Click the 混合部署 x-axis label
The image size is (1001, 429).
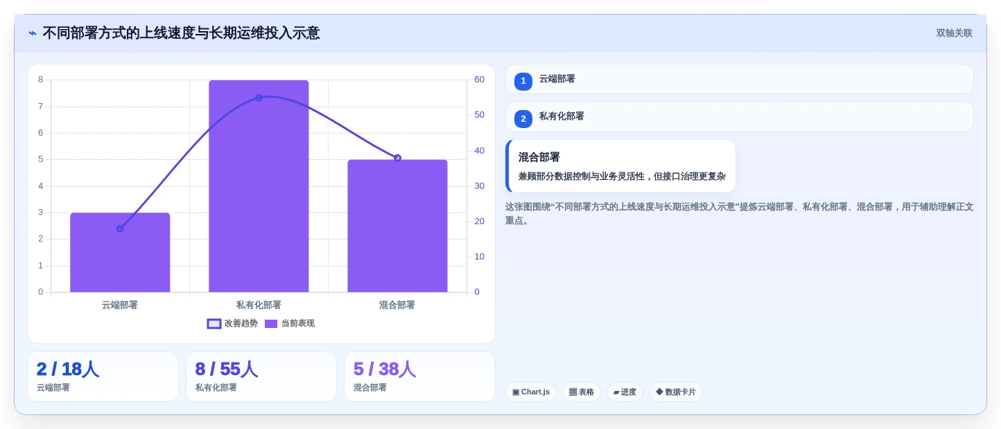pyautogui.click(x=397, y=305)
